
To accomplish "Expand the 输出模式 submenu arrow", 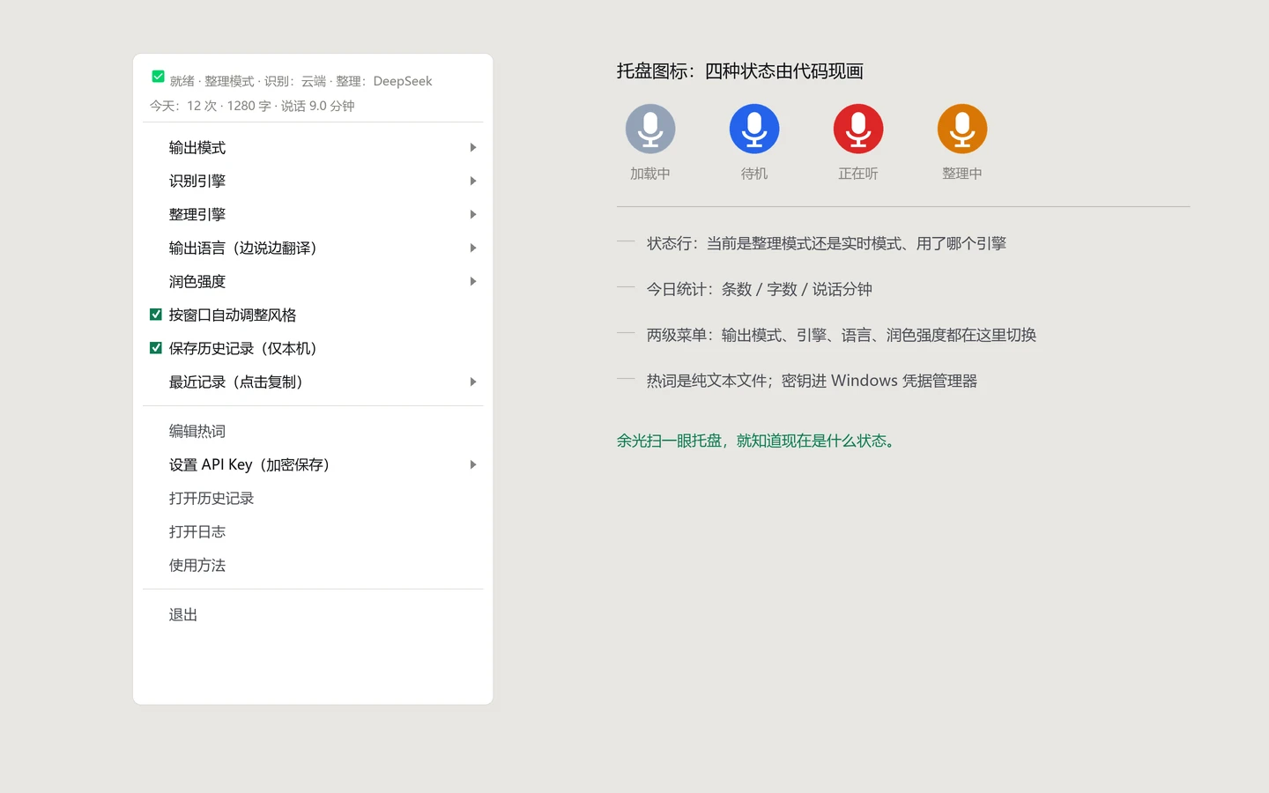I will 473,147.
